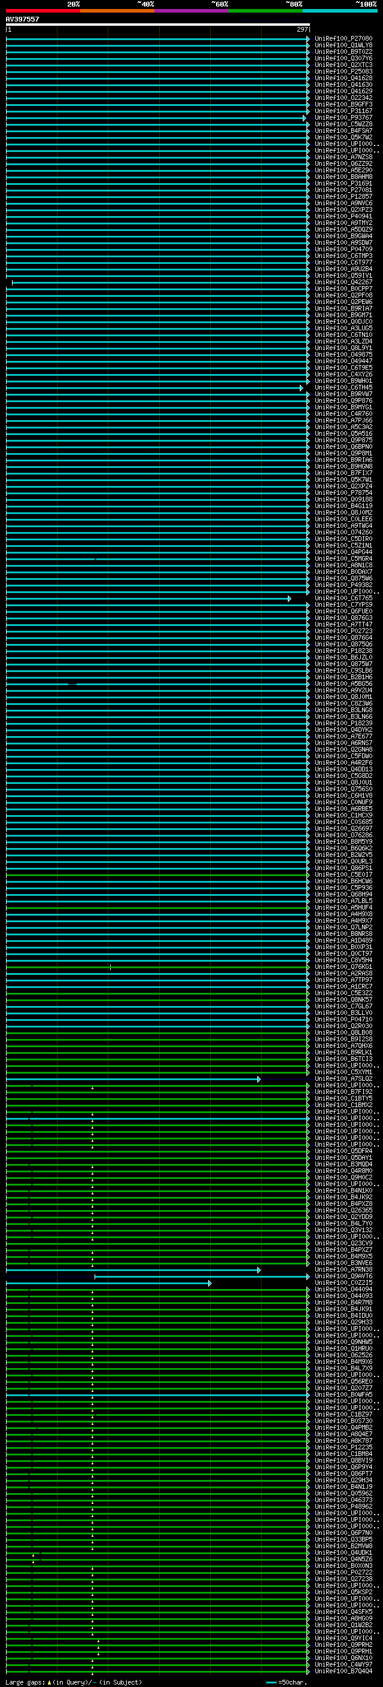Viewport: 383px width, 1687px height.
Task: Open hit UniRef100_Q2XTC3
Action: (x=344, y=65)
